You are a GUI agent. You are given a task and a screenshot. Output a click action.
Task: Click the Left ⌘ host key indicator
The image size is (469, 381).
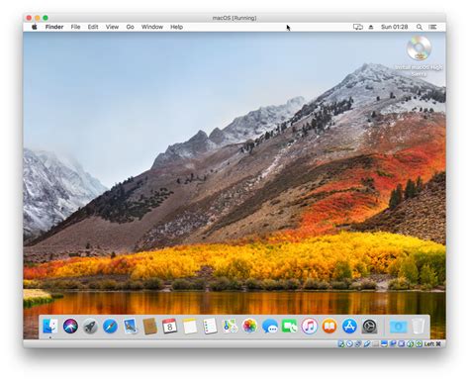tap(432, 344)
